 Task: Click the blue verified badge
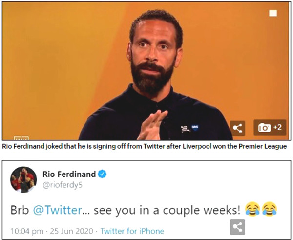point(102,174)
